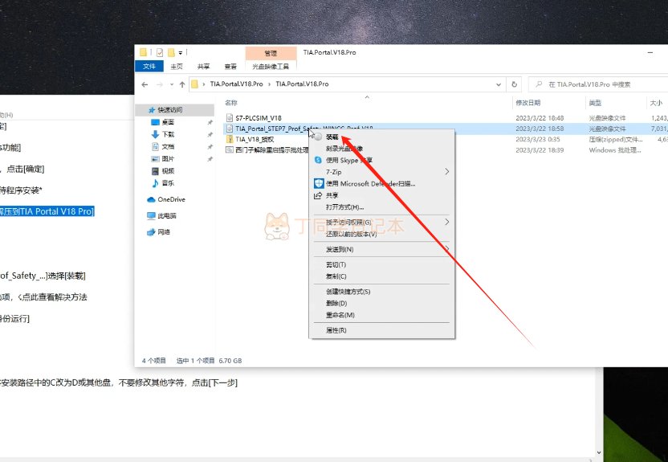668x462 pixels.
Task: Choose 创建快捷方式(S) in the context menu
Action: click(x=381, y=292)
